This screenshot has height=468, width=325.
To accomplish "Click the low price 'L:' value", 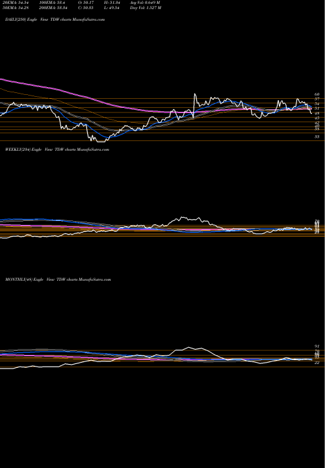I will [112, 8].
